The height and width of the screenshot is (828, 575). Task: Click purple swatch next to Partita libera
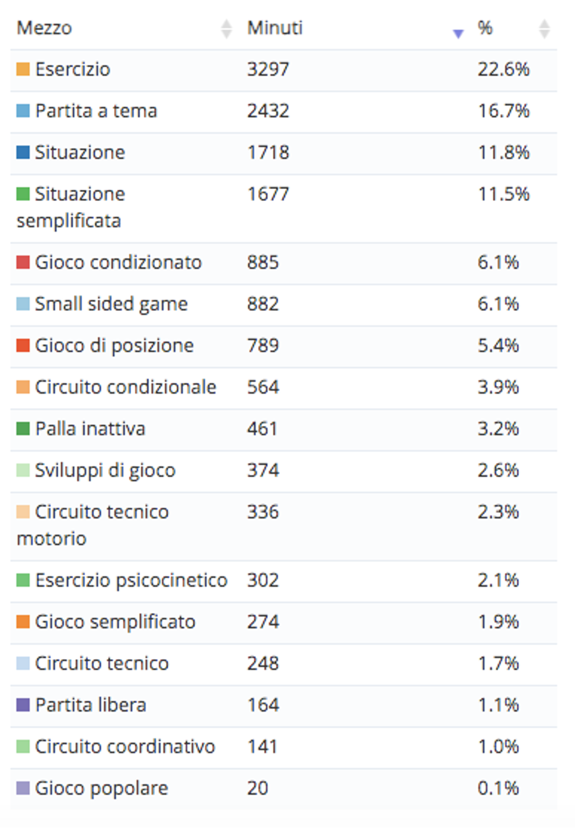(23, 705)
